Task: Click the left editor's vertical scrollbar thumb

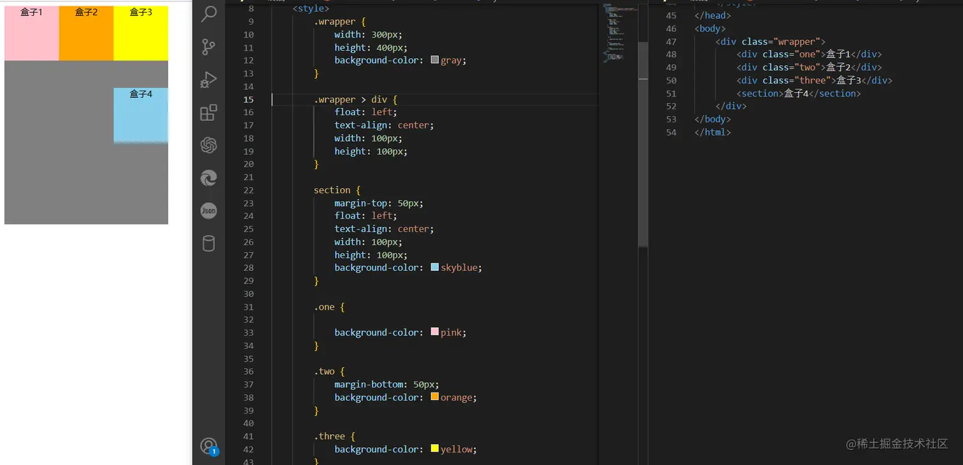Action: 643,145
